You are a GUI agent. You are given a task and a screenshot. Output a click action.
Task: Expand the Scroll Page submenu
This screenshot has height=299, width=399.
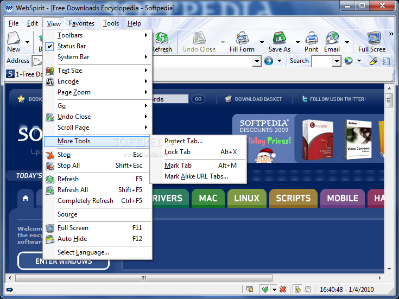click(98, 128)
